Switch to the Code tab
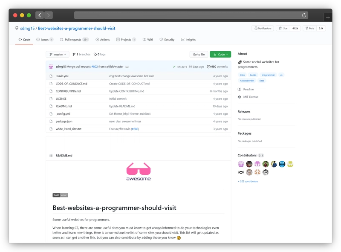Screen dimensions: 341x252 [24, 40]
